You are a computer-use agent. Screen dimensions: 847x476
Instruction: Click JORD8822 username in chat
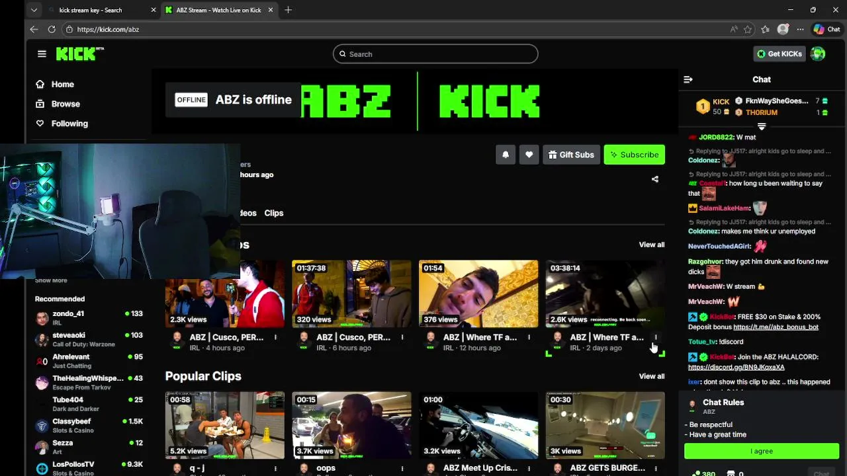(x=715, y=138)
